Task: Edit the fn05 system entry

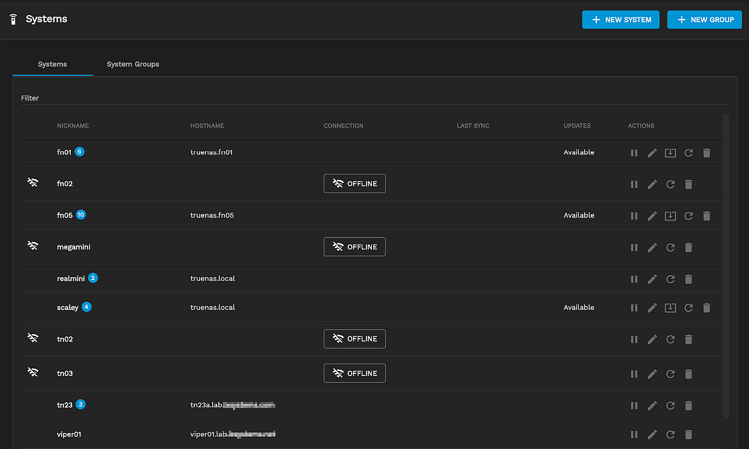Action: (652, 216)
